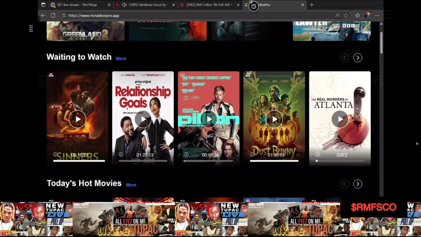
Task: Switch to Phil Collins IN THE AIR tab
Action: pyautogui.click(x=209, y=5)
